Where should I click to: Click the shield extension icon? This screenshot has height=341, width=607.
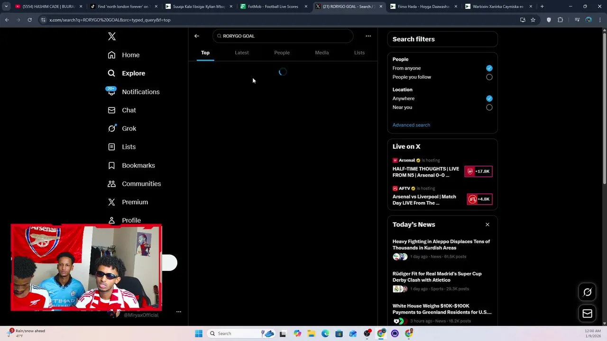coord(549,20)
